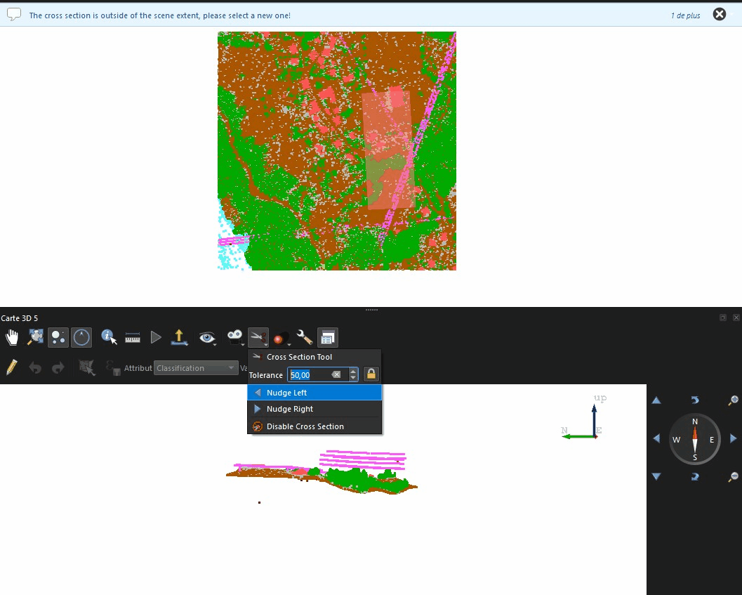Toggle the on-screen navigation compass button

tap(81, 338)
